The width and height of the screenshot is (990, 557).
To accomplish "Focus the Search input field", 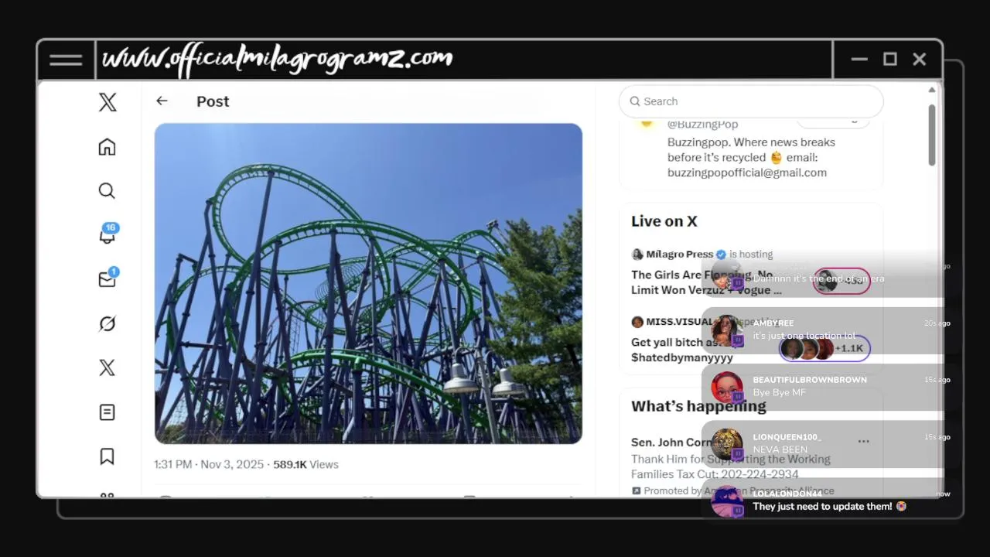I will pos(751,101).
